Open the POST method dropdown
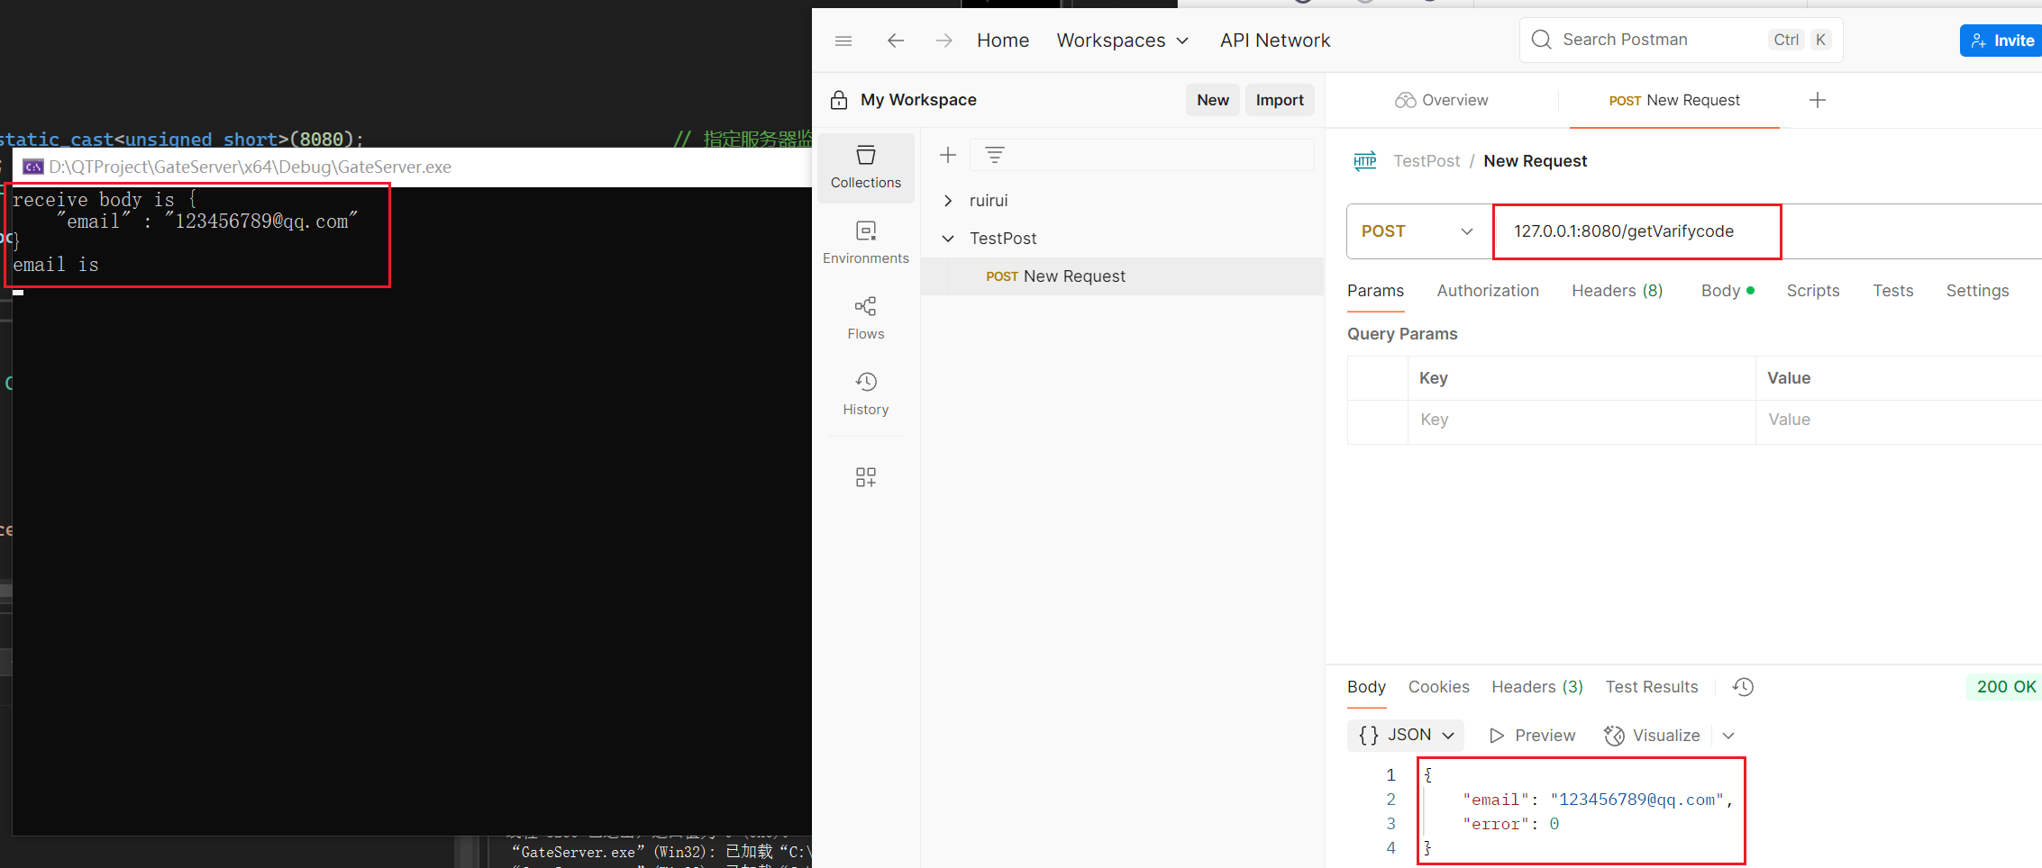 click(1419, 231)
